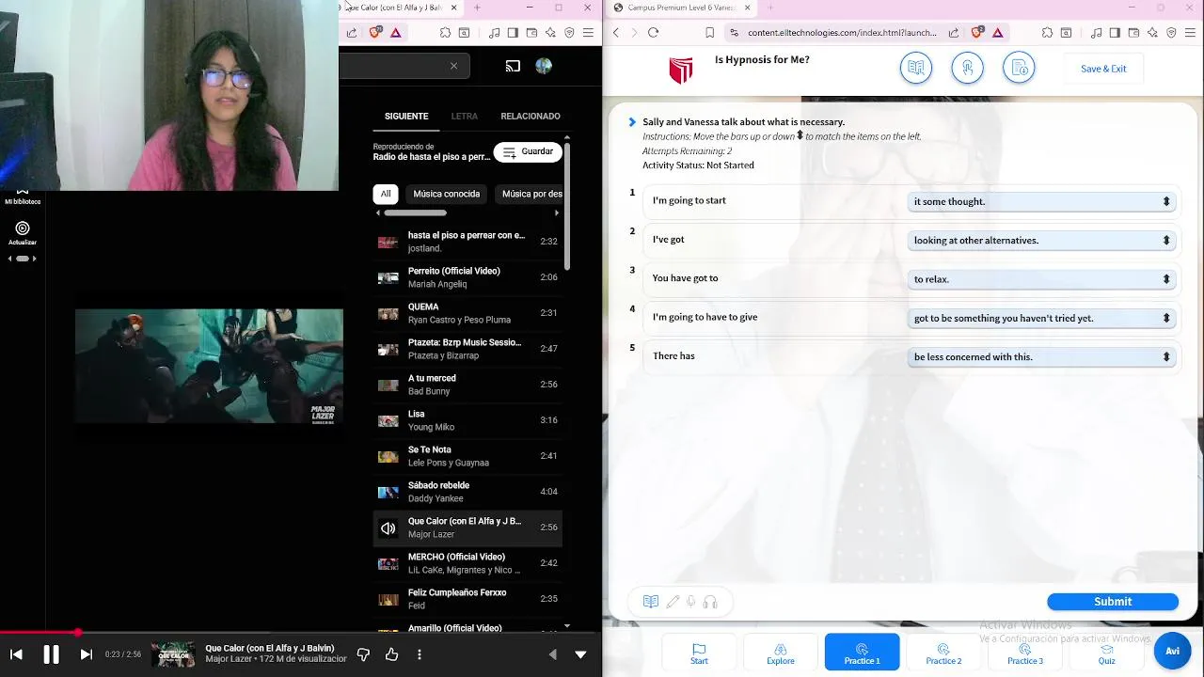Skip to the next track
Image resolution: width=1204 pixels, height=677 pixels.
coord(86,654)
